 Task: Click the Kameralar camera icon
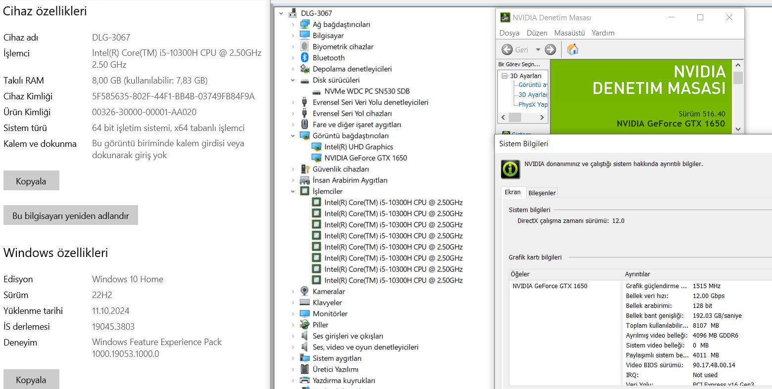pos(304,291)
